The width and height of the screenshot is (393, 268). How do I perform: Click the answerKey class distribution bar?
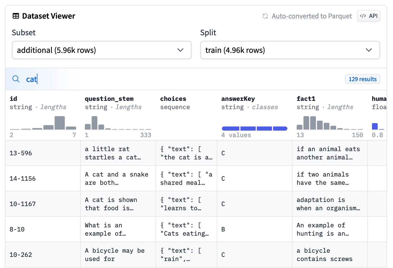click(254, 128)
